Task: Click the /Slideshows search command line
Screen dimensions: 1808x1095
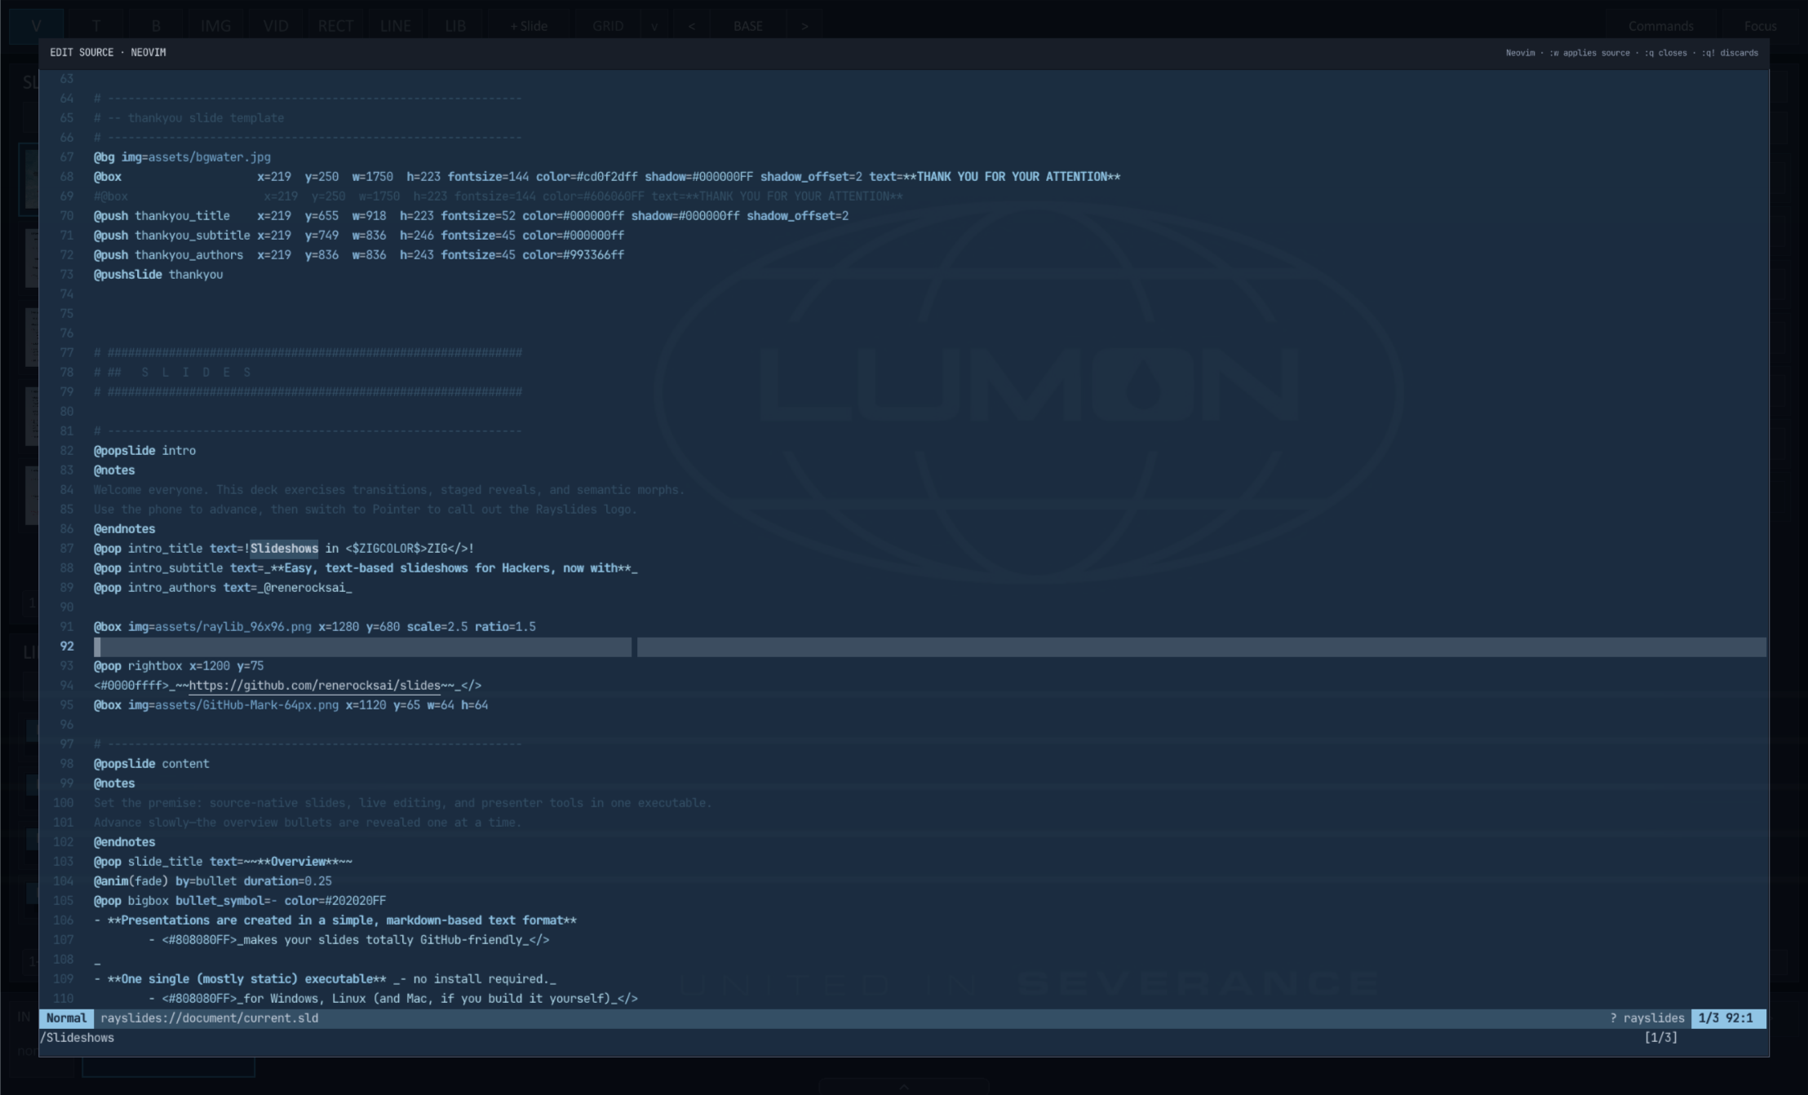Action: click(x=78, y=1037)
